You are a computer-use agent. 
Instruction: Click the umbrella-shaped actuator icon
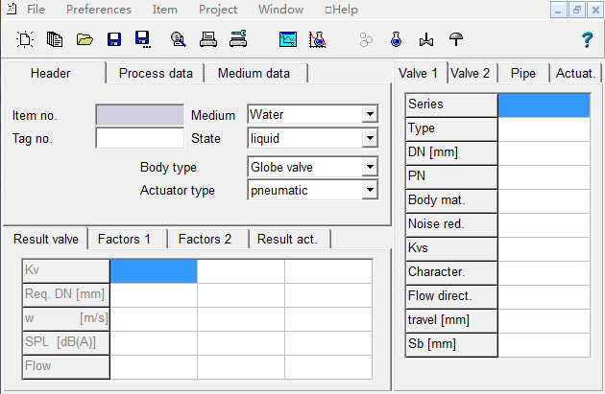pyautogui.click(x=456, y=39)
